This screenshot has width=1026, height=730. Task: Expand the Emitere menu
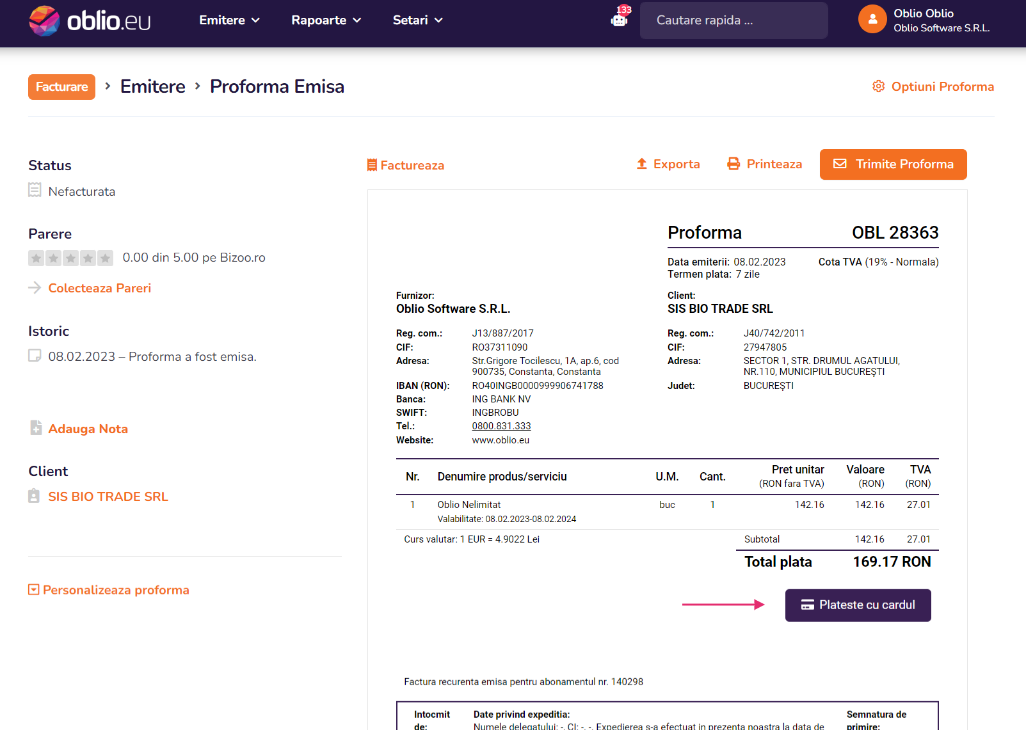(229, 20)
